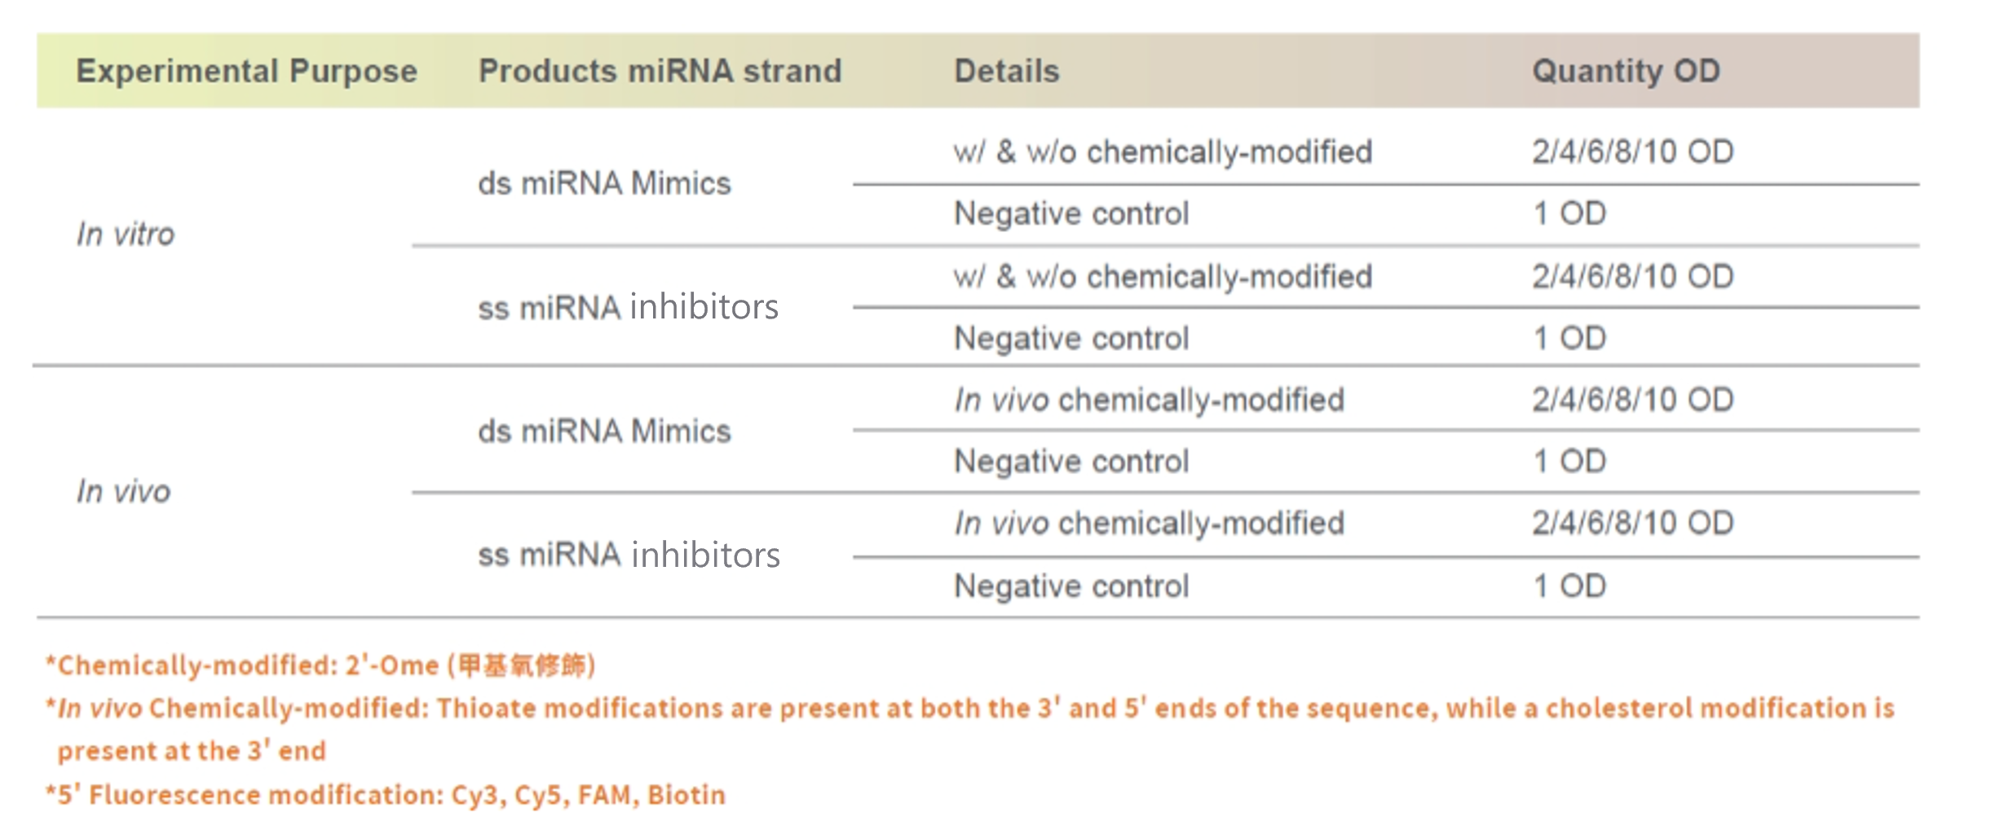The width and height of the screenshot is (2013, 830).
Task: Select the In vitro row label
Action: (126, 235)
